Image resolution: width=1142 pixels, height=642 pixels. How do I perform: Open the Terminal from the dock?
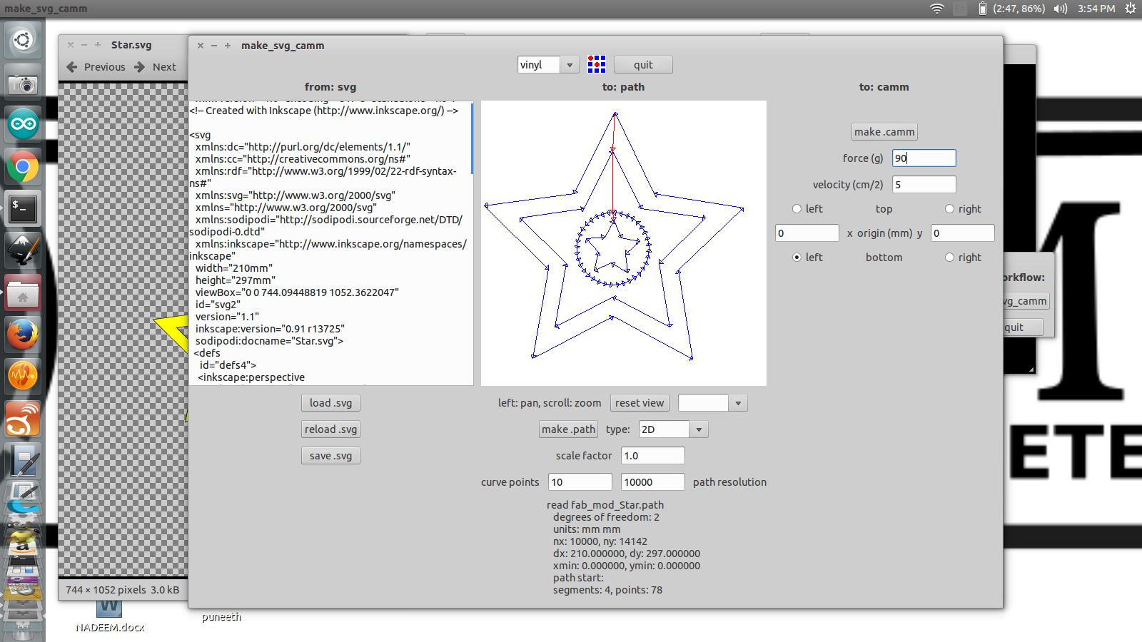click(23, 209)
